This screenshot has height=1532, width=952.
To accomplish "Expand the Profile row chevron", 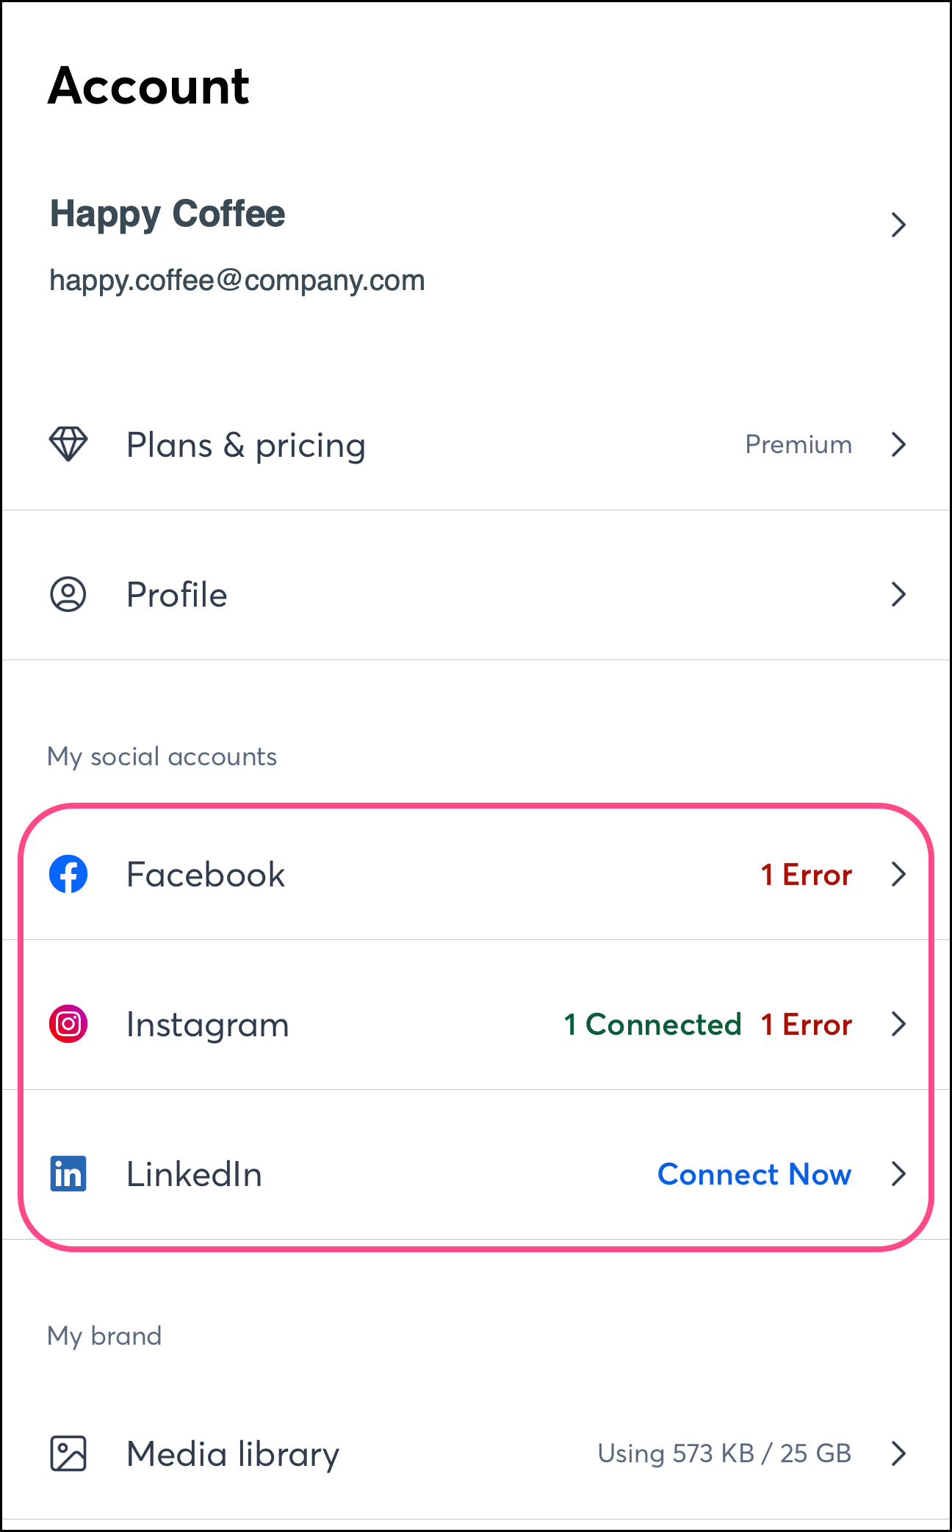I will (898, 594).
